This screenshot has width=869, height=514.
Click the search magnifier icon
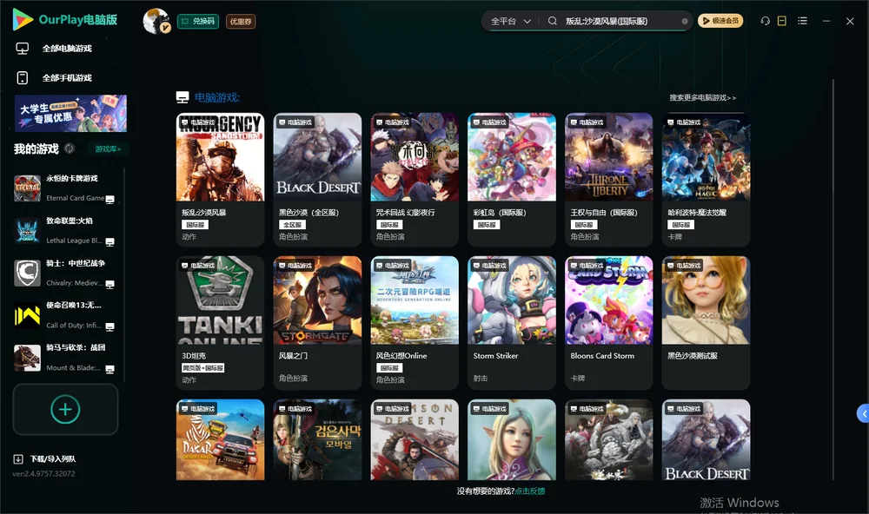(x=553, y=21)
